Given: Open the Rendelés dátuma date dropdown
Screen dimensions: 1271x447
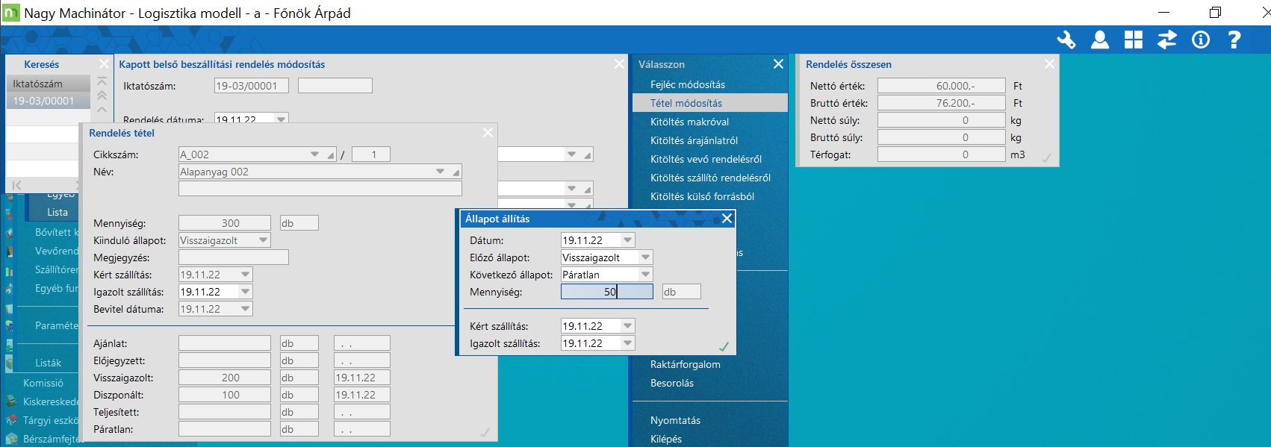Looking at the screenshot, I should pyautogui.click(x=282, y=119).
